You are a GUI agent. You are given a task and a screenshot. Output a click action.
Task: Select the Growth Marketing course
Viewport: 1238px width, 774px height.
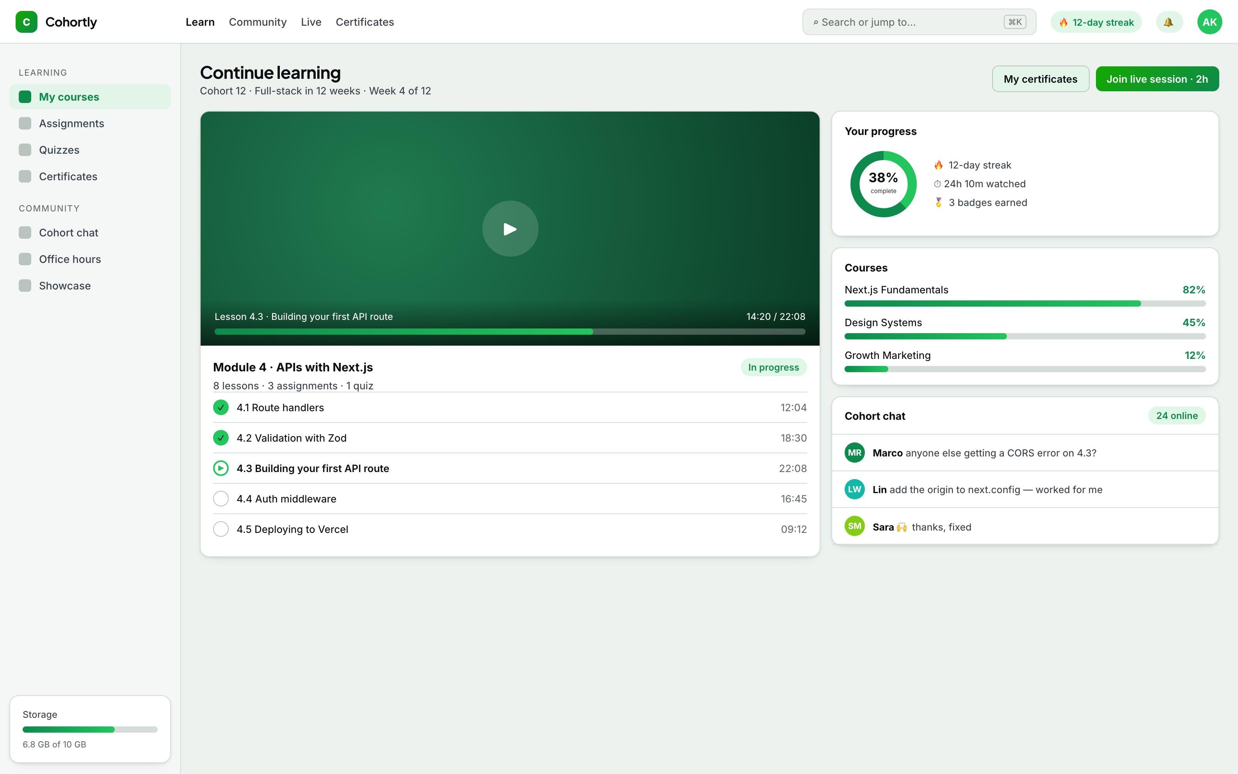pos(1025,361)
